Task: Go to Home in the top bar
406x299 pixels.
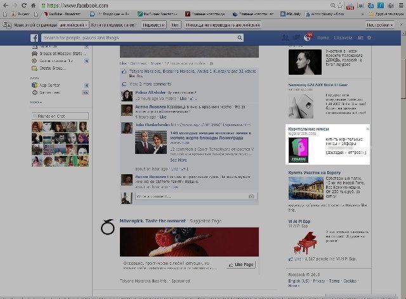Action: pos(323,38)
